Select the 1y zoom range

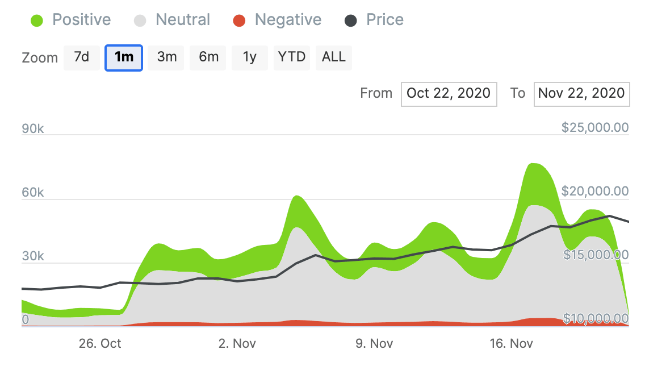(249, 57)
